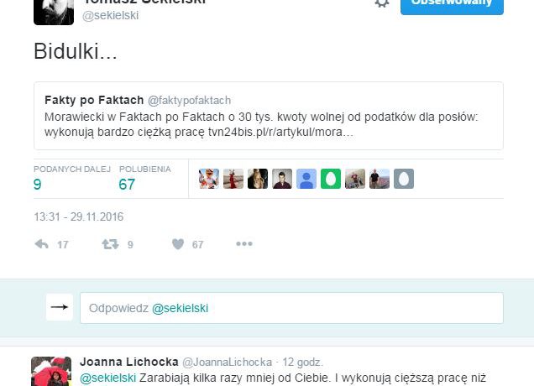
Task: Retweet using the retweet arrows icon
Action: (x=110, y=244)
